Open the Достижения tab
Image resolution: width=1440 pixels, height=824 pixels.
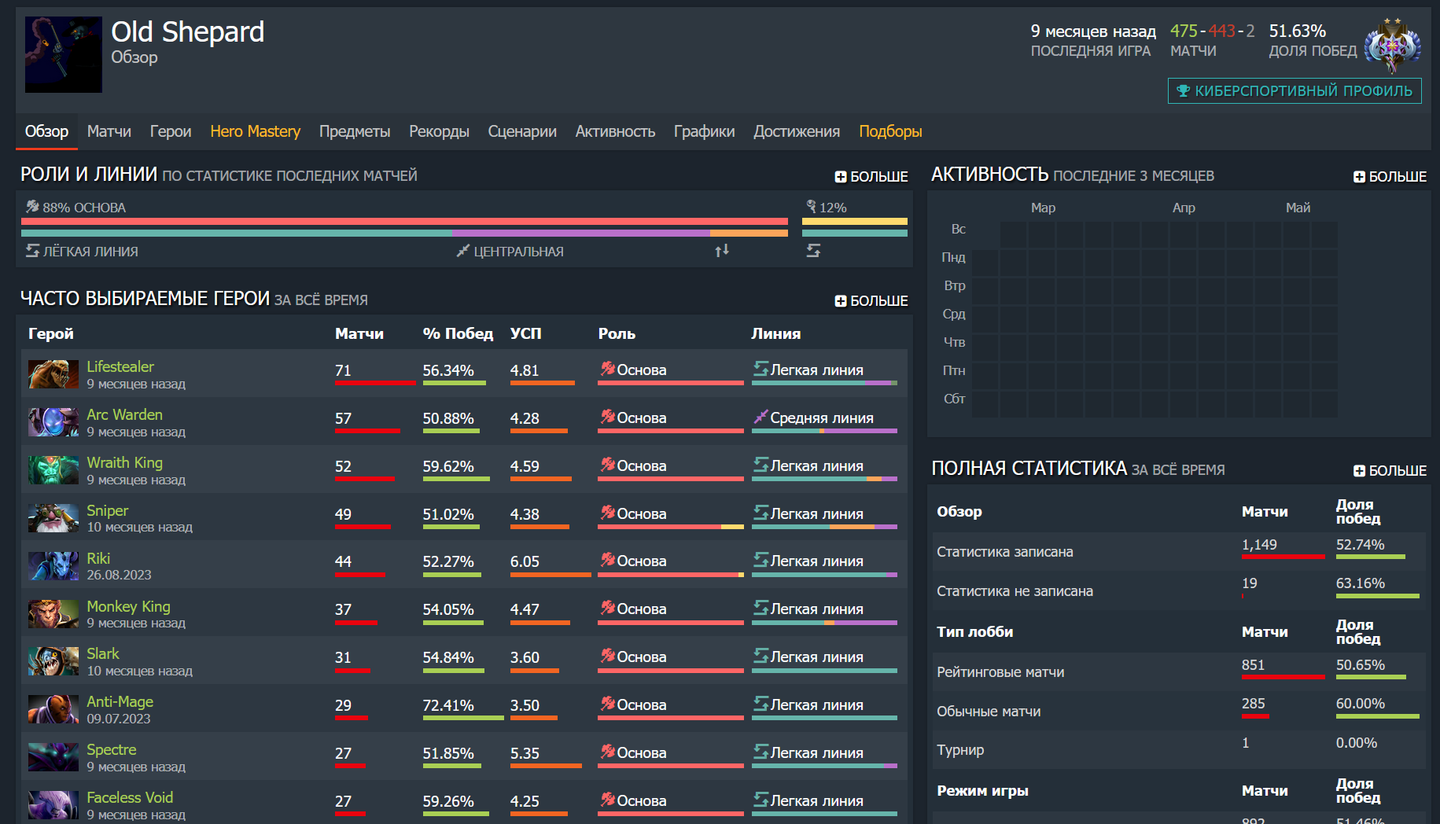click(797, 131)
